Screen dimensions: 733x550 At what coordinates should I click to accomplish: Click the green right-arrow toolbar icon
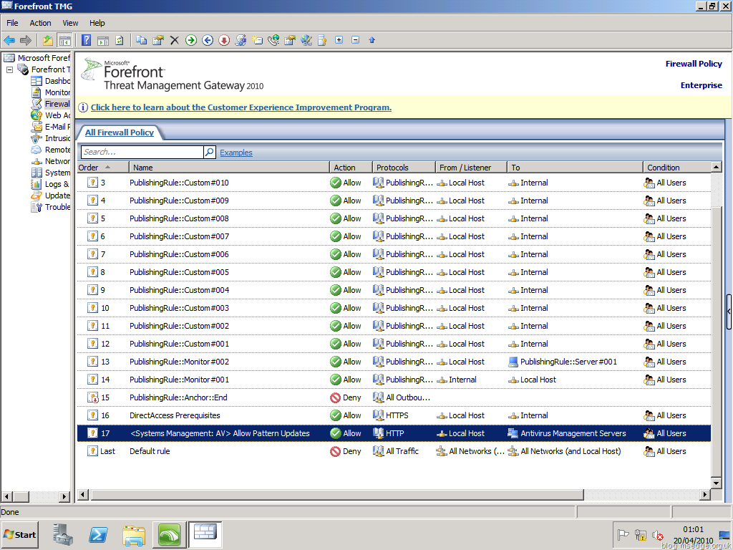coord(190,40)
